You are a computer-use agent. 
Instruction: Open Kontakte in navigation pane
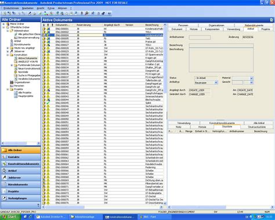21,157
